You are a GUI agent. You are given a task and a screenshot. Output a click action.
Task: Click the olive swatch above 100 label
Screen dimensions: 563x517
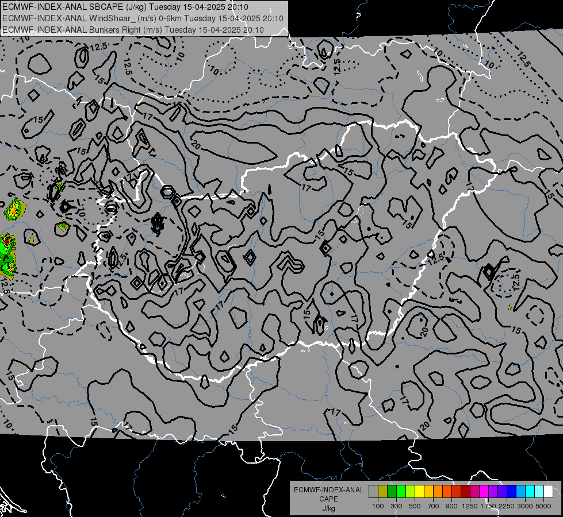pyautogui.click(x=383, y=491)
